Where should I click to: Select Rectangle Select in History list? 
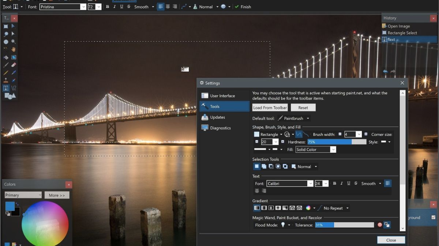pos(409,33)
